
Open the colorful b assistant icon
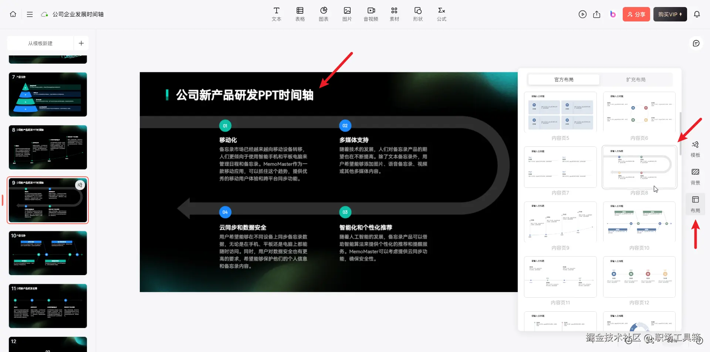pyautogui.click(x=613, y=14)
